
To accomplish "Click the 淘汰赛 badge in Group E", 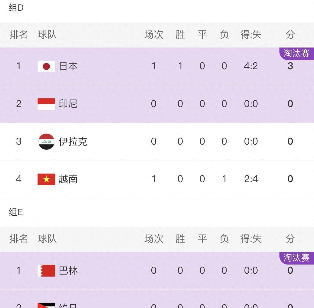I will point(296,258).
